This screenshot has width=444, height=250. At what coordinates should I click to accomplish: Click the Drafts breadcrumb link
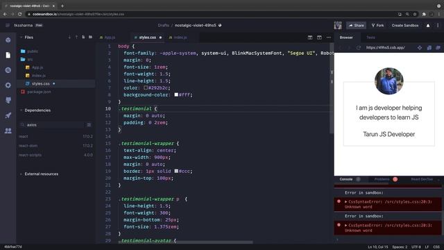[164, 25]
